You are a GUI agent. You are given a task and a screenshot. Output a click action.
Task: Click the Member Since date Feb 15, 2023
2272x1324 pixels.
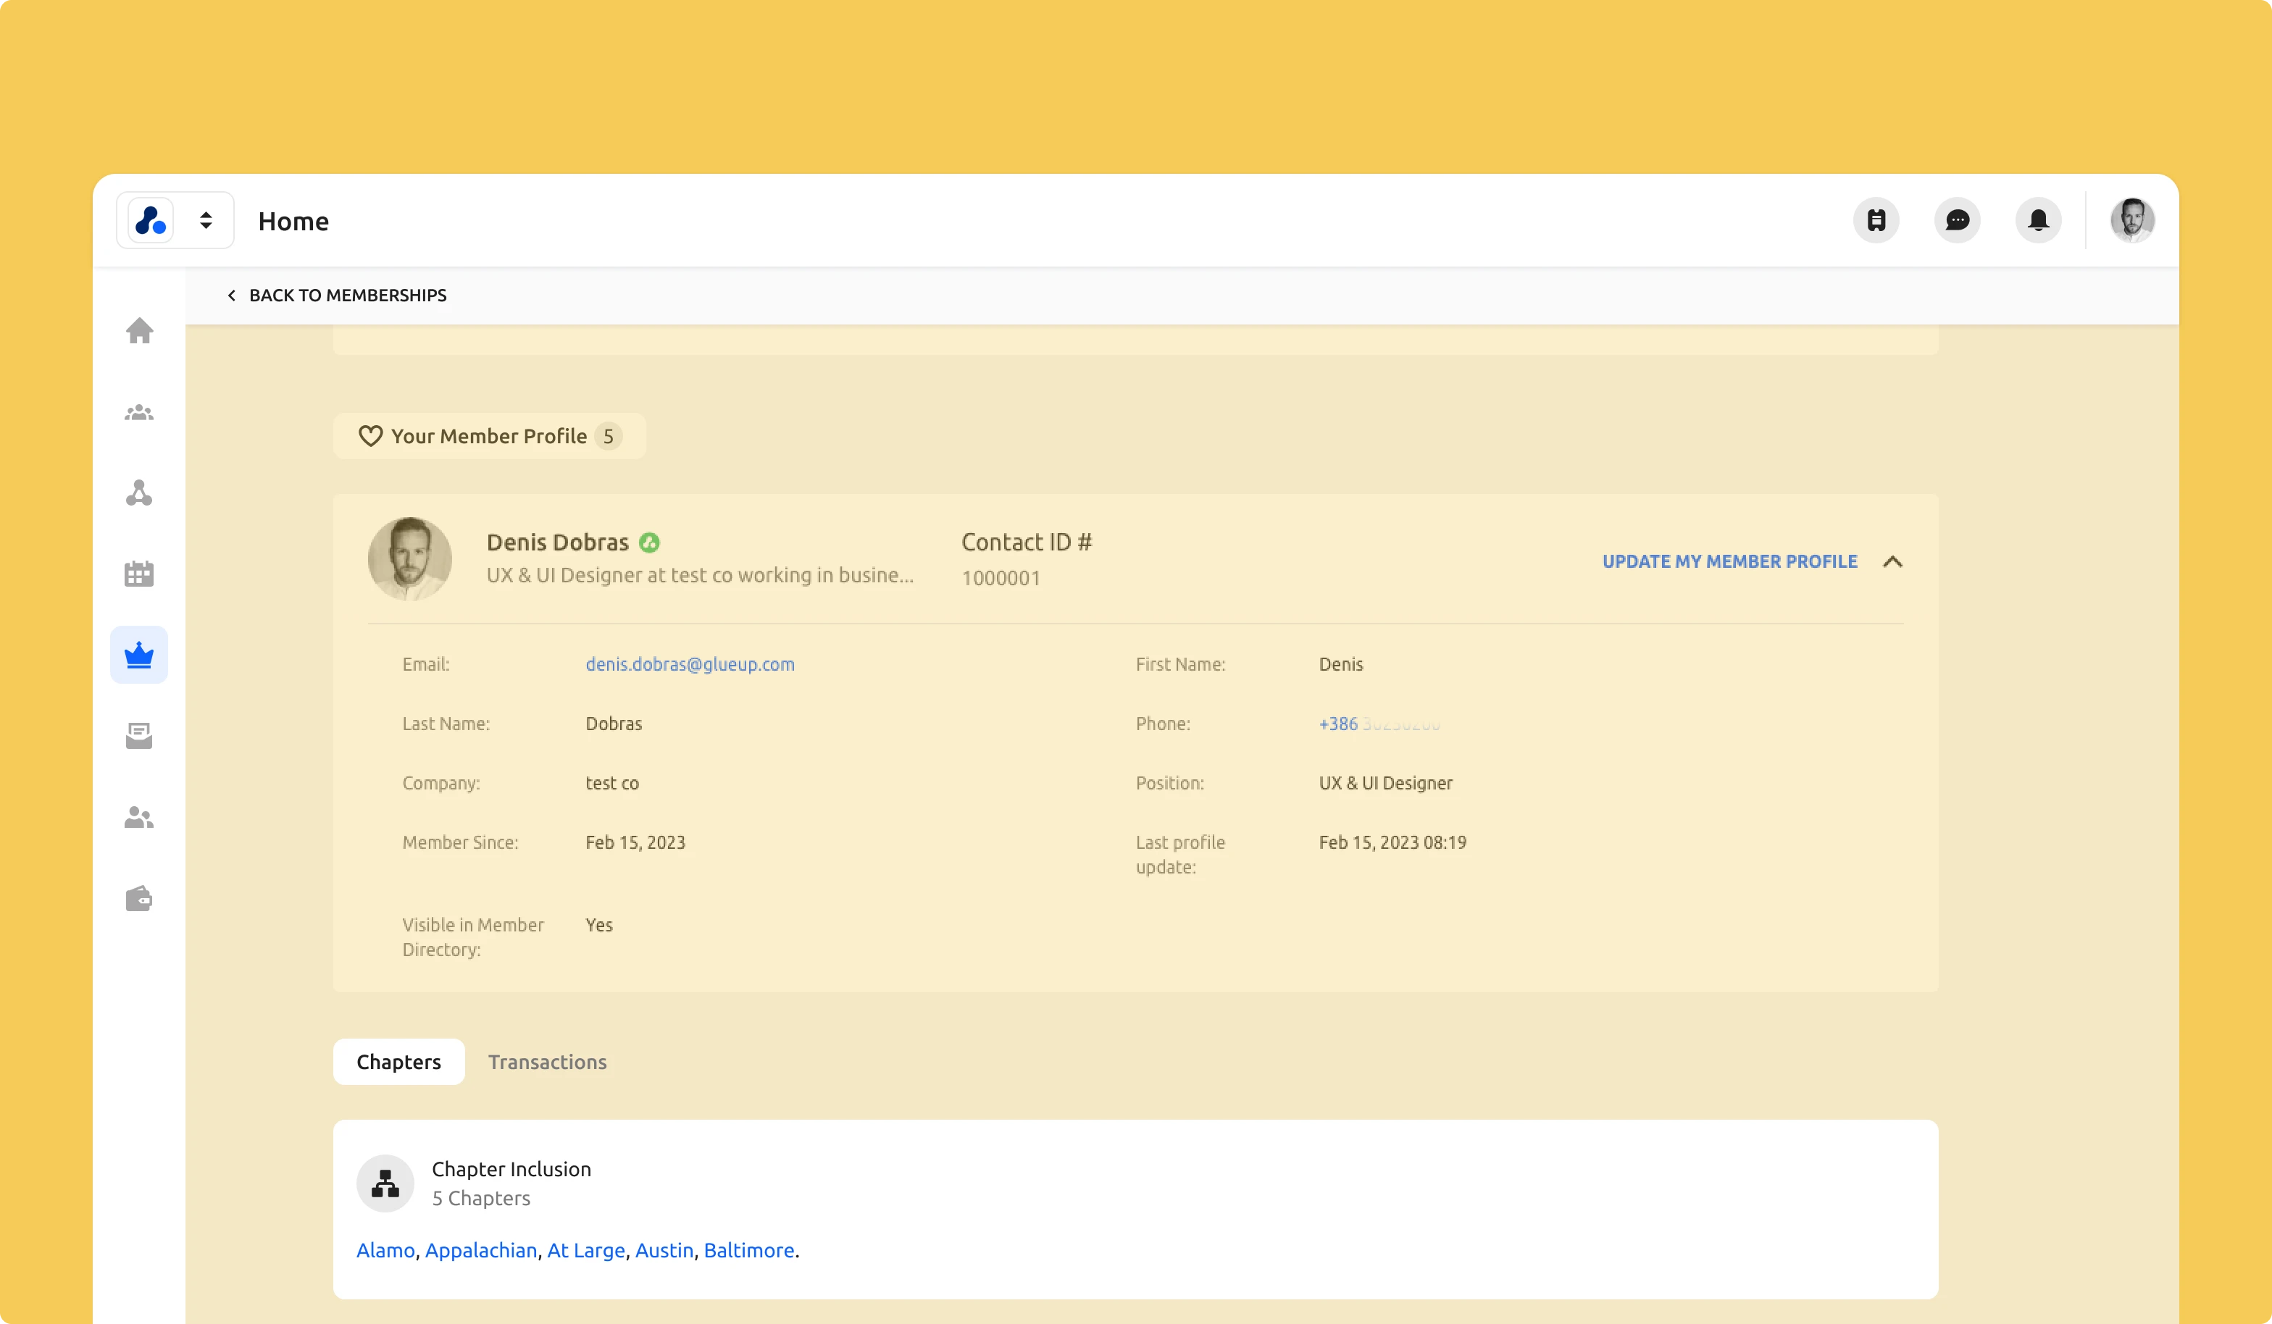click(x=635, y=842)
